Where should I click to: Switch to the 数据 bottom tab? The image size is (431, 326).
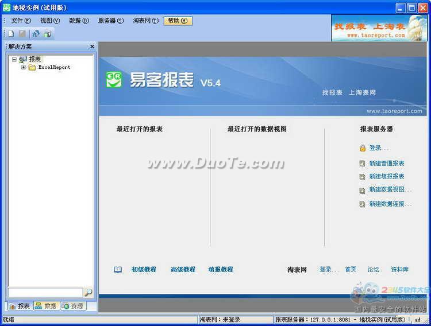(x=46, y=306)
